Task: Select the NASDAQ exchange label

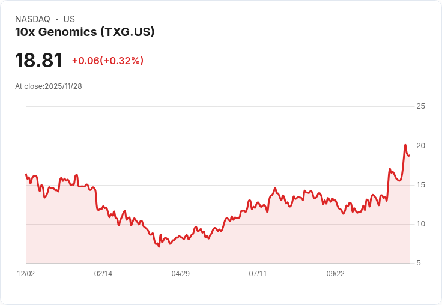Action: pos(32,19)
